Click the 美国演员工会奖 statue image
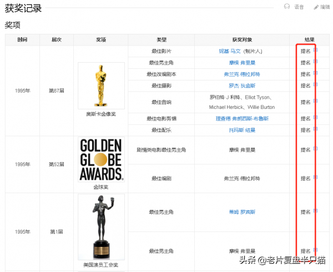Image resolution: width=333 pixels, height=272 pixels. [101, 226]
